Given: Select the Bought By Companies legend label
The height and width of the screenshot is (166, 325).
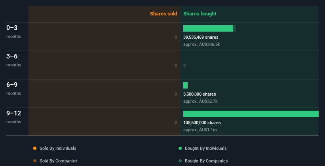Looking at the screenshot, I should point(206,161).
